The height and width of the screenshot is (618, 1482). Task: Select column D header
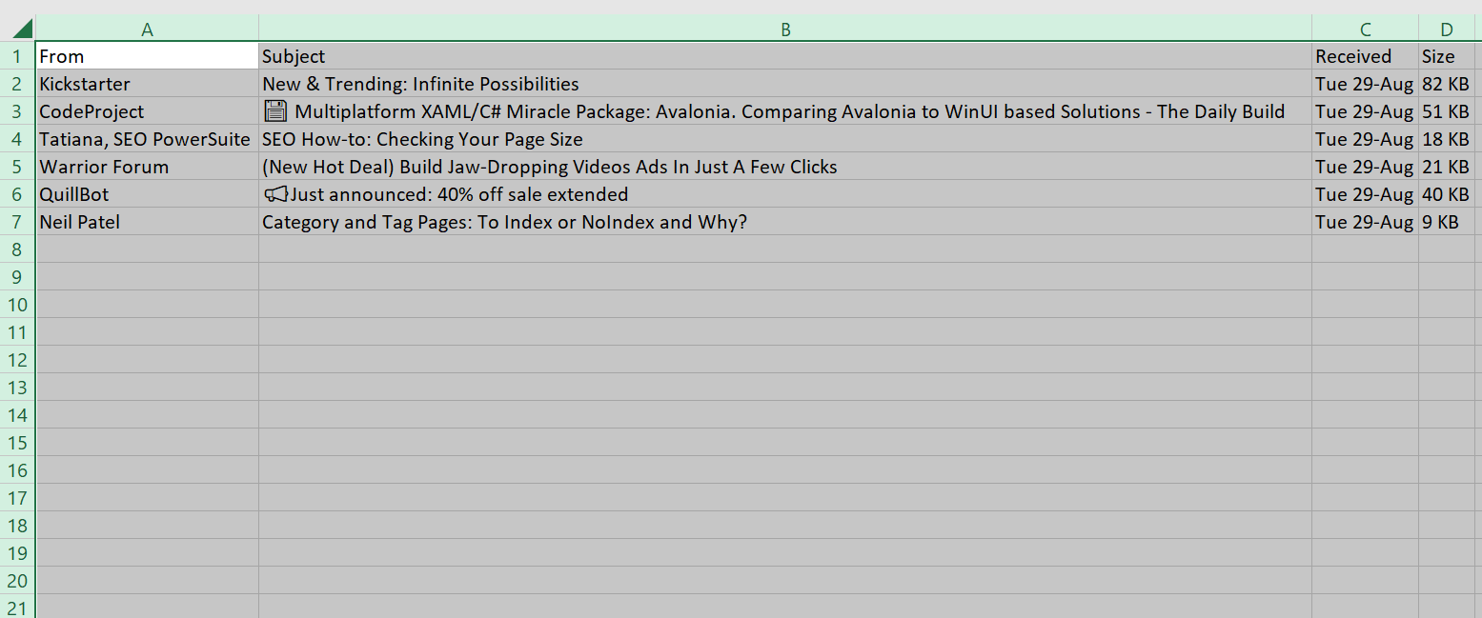click(1447, 29)
